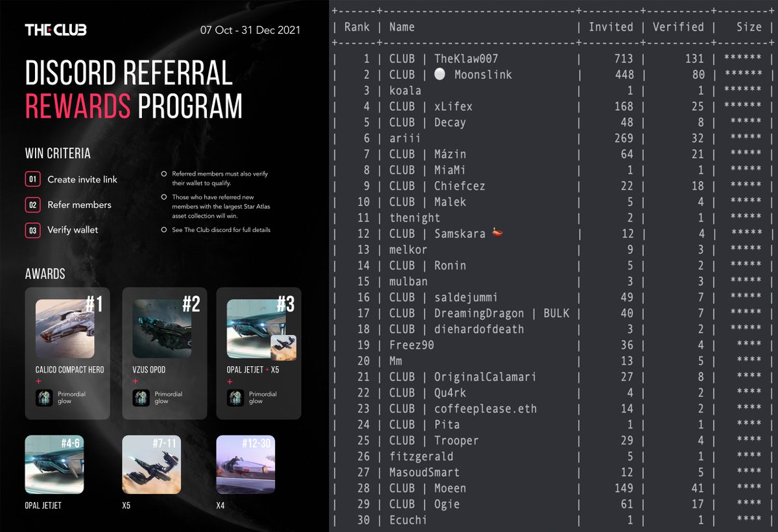This screenshot has height=532, width=778.
Task: Click THE CLUB logo
Action: point(56,30)
